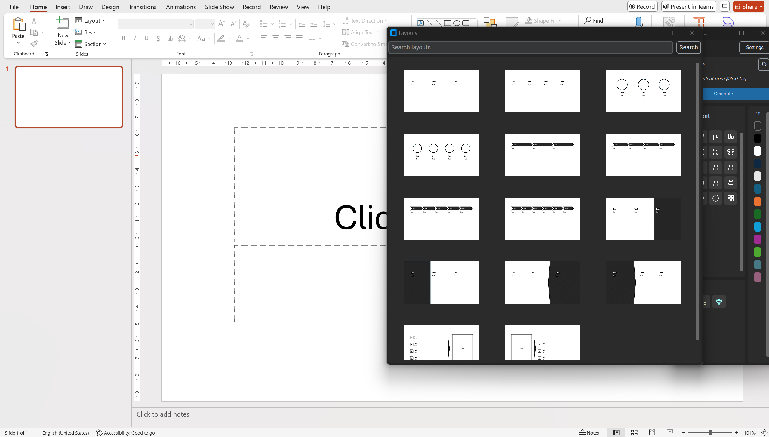Toggle Italic formatting
The height and width of the screenshot is (437, 769).
click(x=135, y=38)
